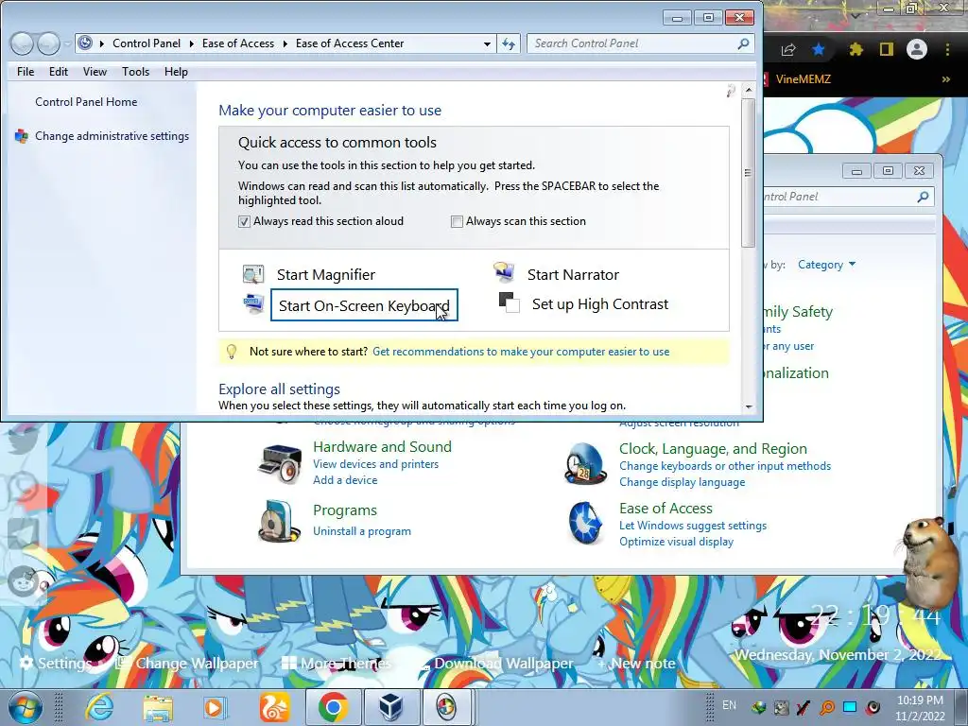Screen dimensions: 968x726
Task: Click Chrome's share page icon
Action: [x=788, y=49]
